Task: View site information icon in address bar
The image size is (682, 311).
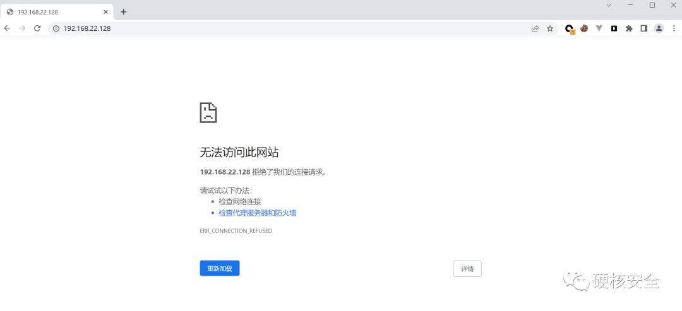Action: coord(56,28)
